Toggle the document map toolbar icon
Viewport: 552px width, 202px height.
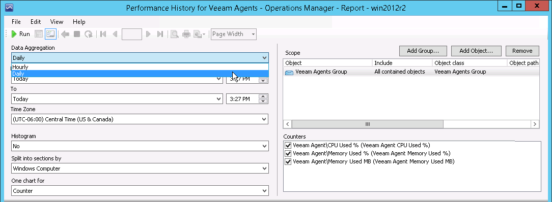tap(39, 34)
